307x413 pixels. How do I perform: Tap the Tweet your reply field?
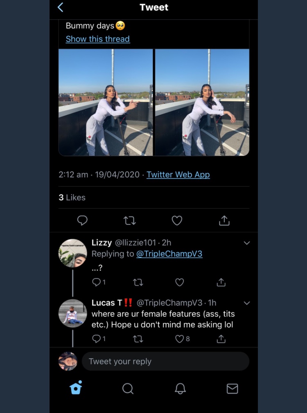pyautogui.click(x=165, y=361)
